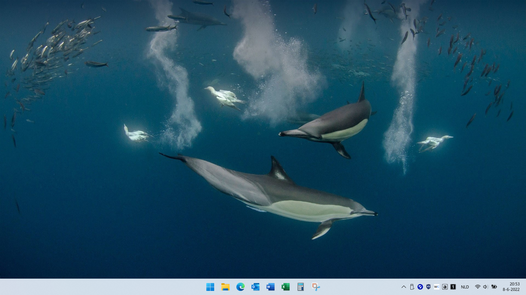The height and width of the screenshot is (295, 526).
Task: Open the Windows Start menu
Action: pos(210,287)
